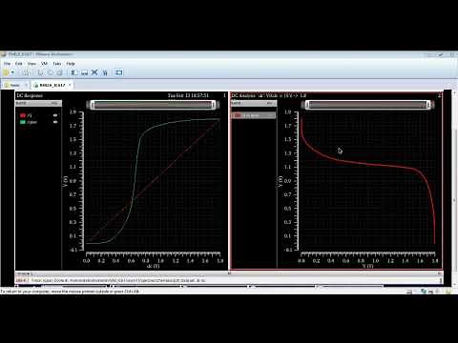
Task: Click the green trace color swatch in left legend
Action: (x=23, y=122)
